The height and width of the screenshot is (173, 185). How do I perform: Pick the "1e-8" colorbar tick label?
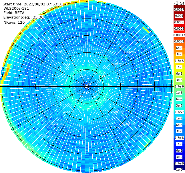point(179,144)
